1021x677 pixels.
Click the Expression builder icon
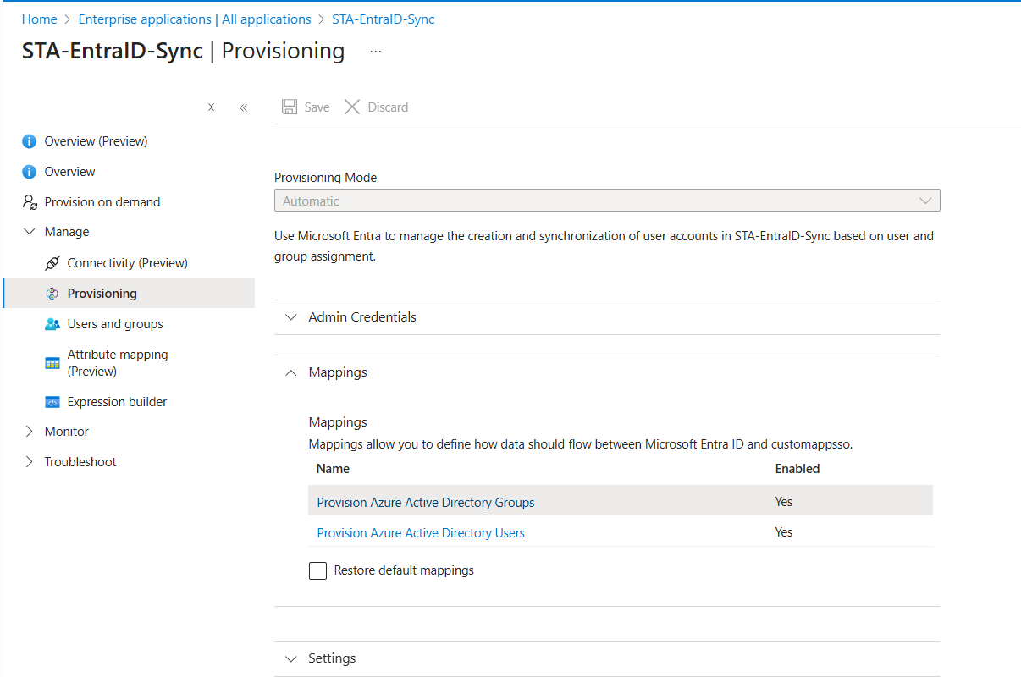click(x=52, y=402)
